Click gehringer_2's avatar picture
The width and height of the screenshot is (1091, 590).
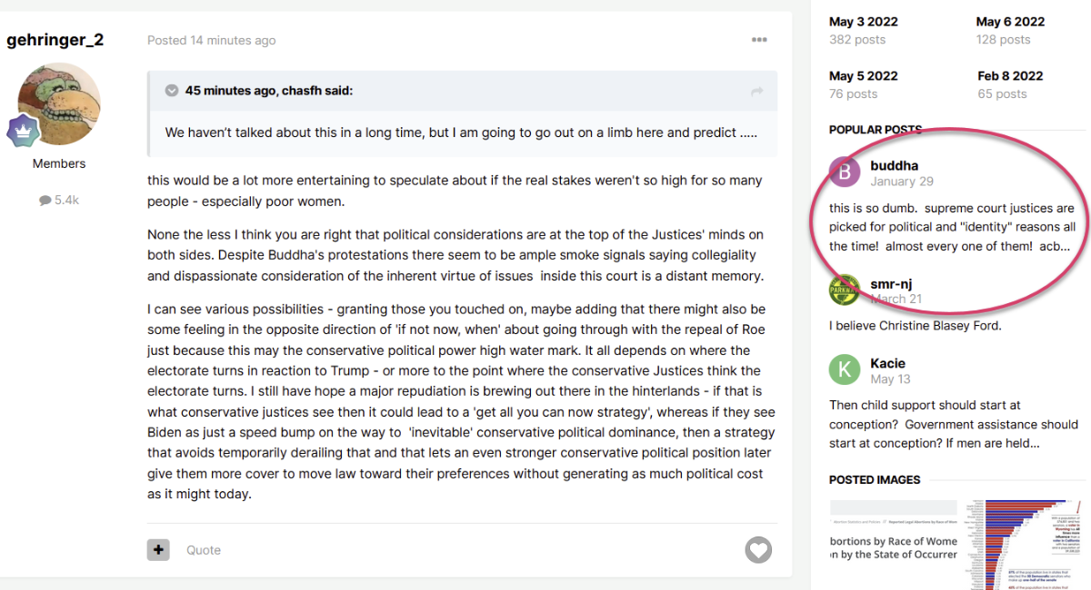59,103
